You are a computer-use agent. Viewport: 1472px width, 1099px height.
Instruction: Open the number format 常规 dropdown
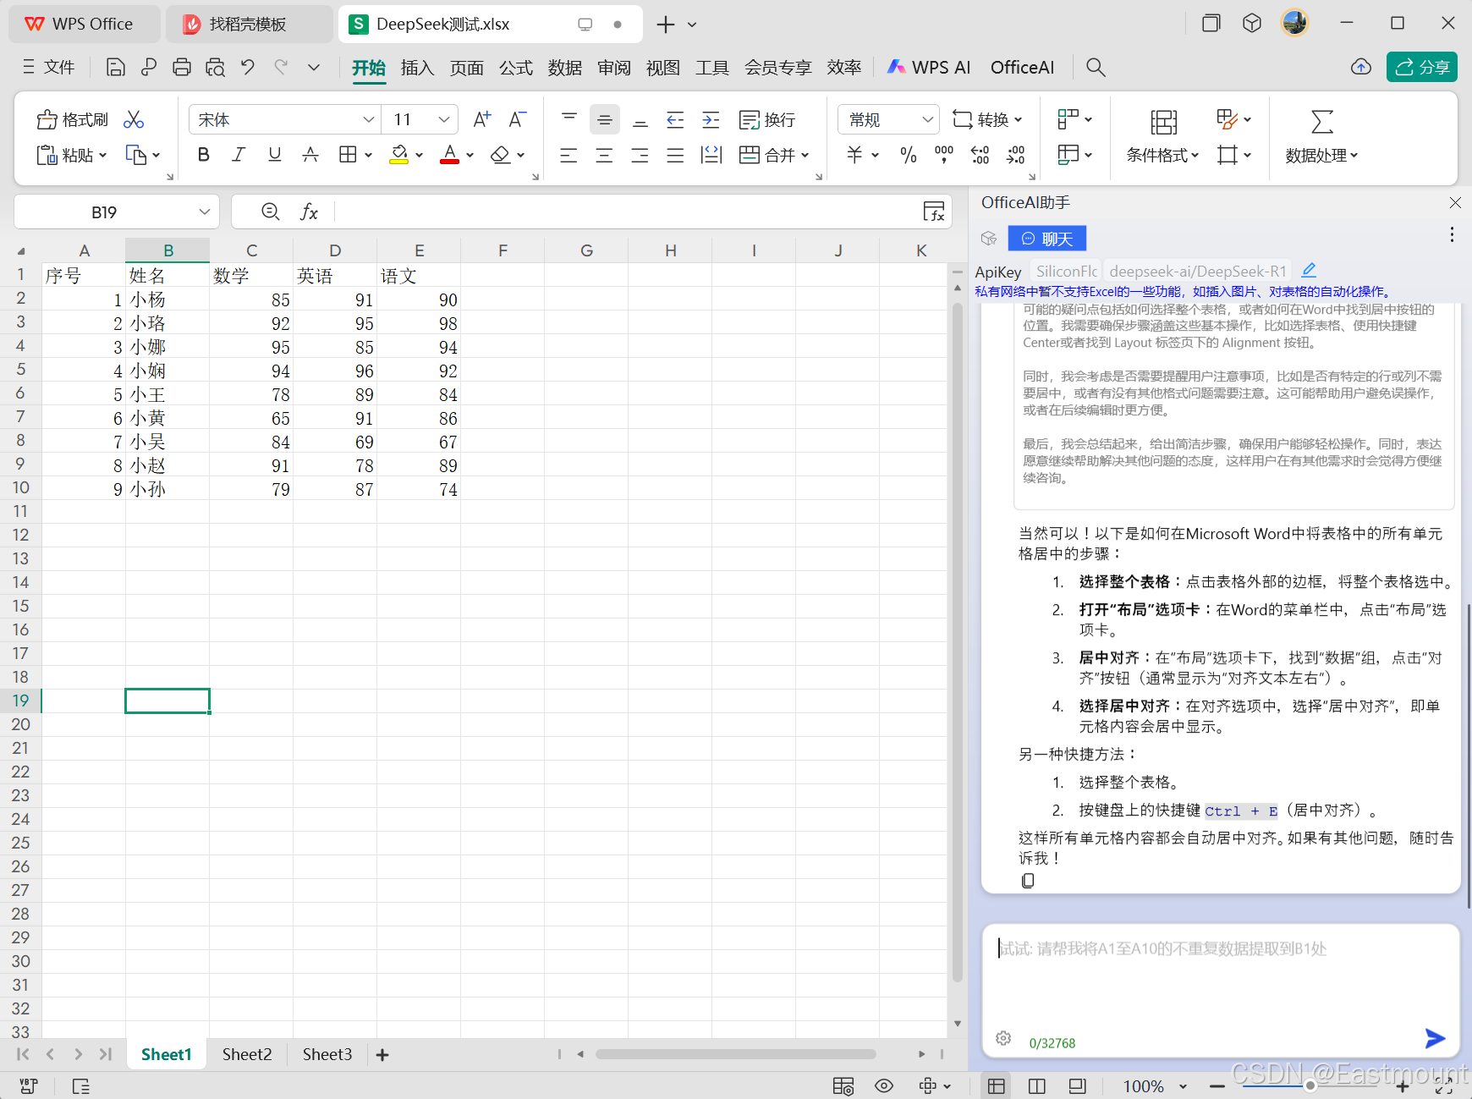(x=928, y=119)
